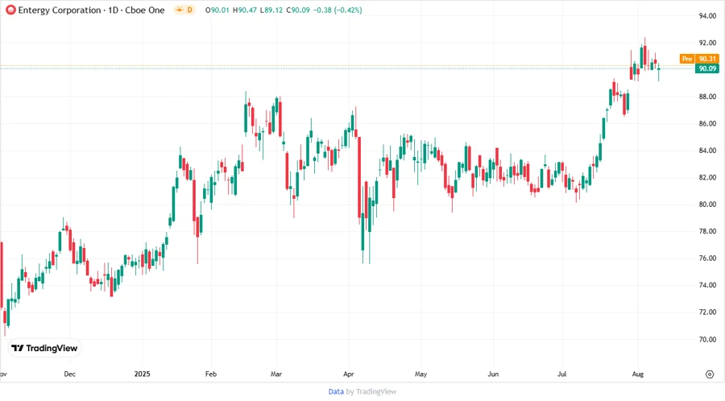Screen dimensions: 725x401
Task: Click the 86.00 price axis label
Action: pyautogui.click(x=707, y=124)
